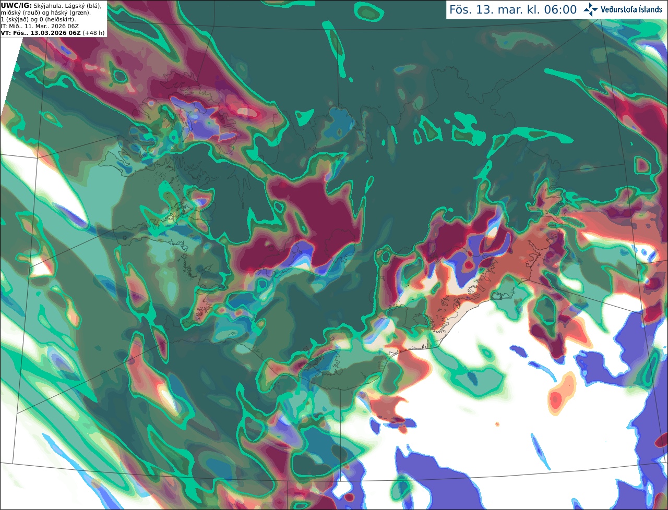Select the "Fös. 13. mar. kl. 06:00" date label
The width and height of the screenshot is (668, 510).
coord(513,10)
